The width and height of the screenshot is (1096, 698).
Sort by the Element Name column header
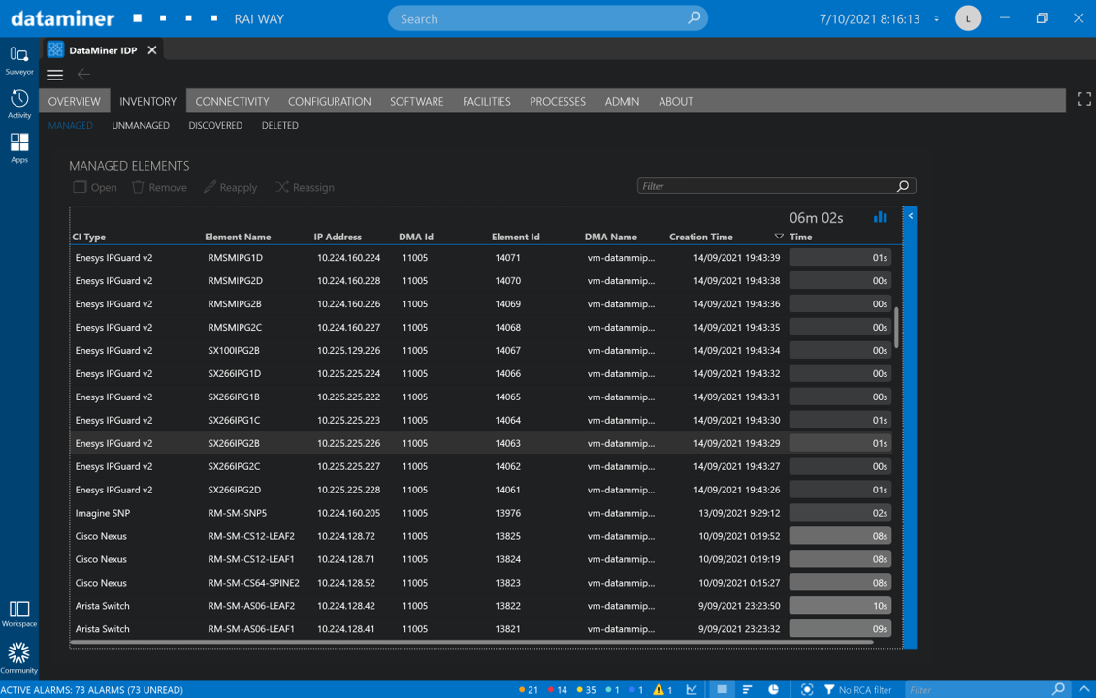(238, 237)
